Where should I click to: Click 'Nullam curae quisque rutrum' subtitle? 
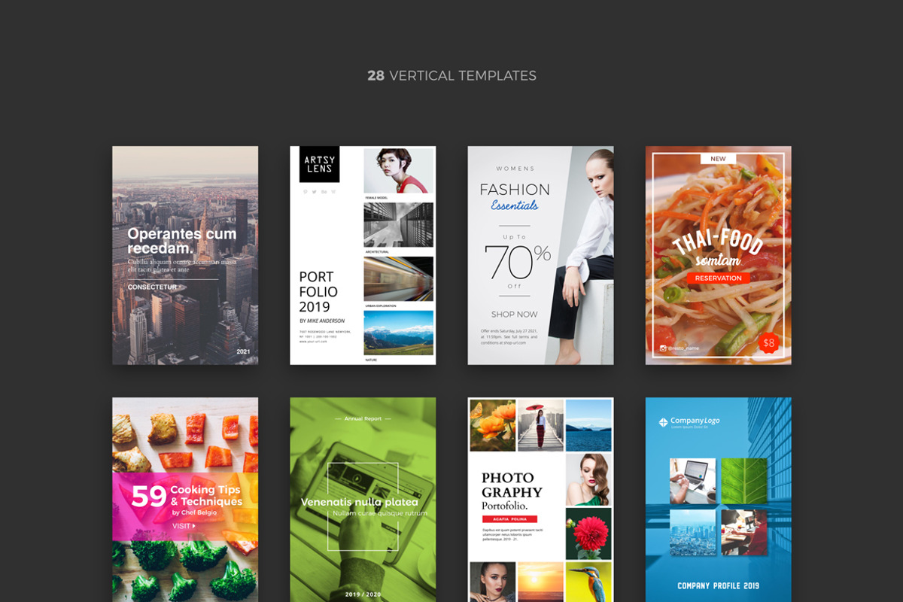[380, 513]
